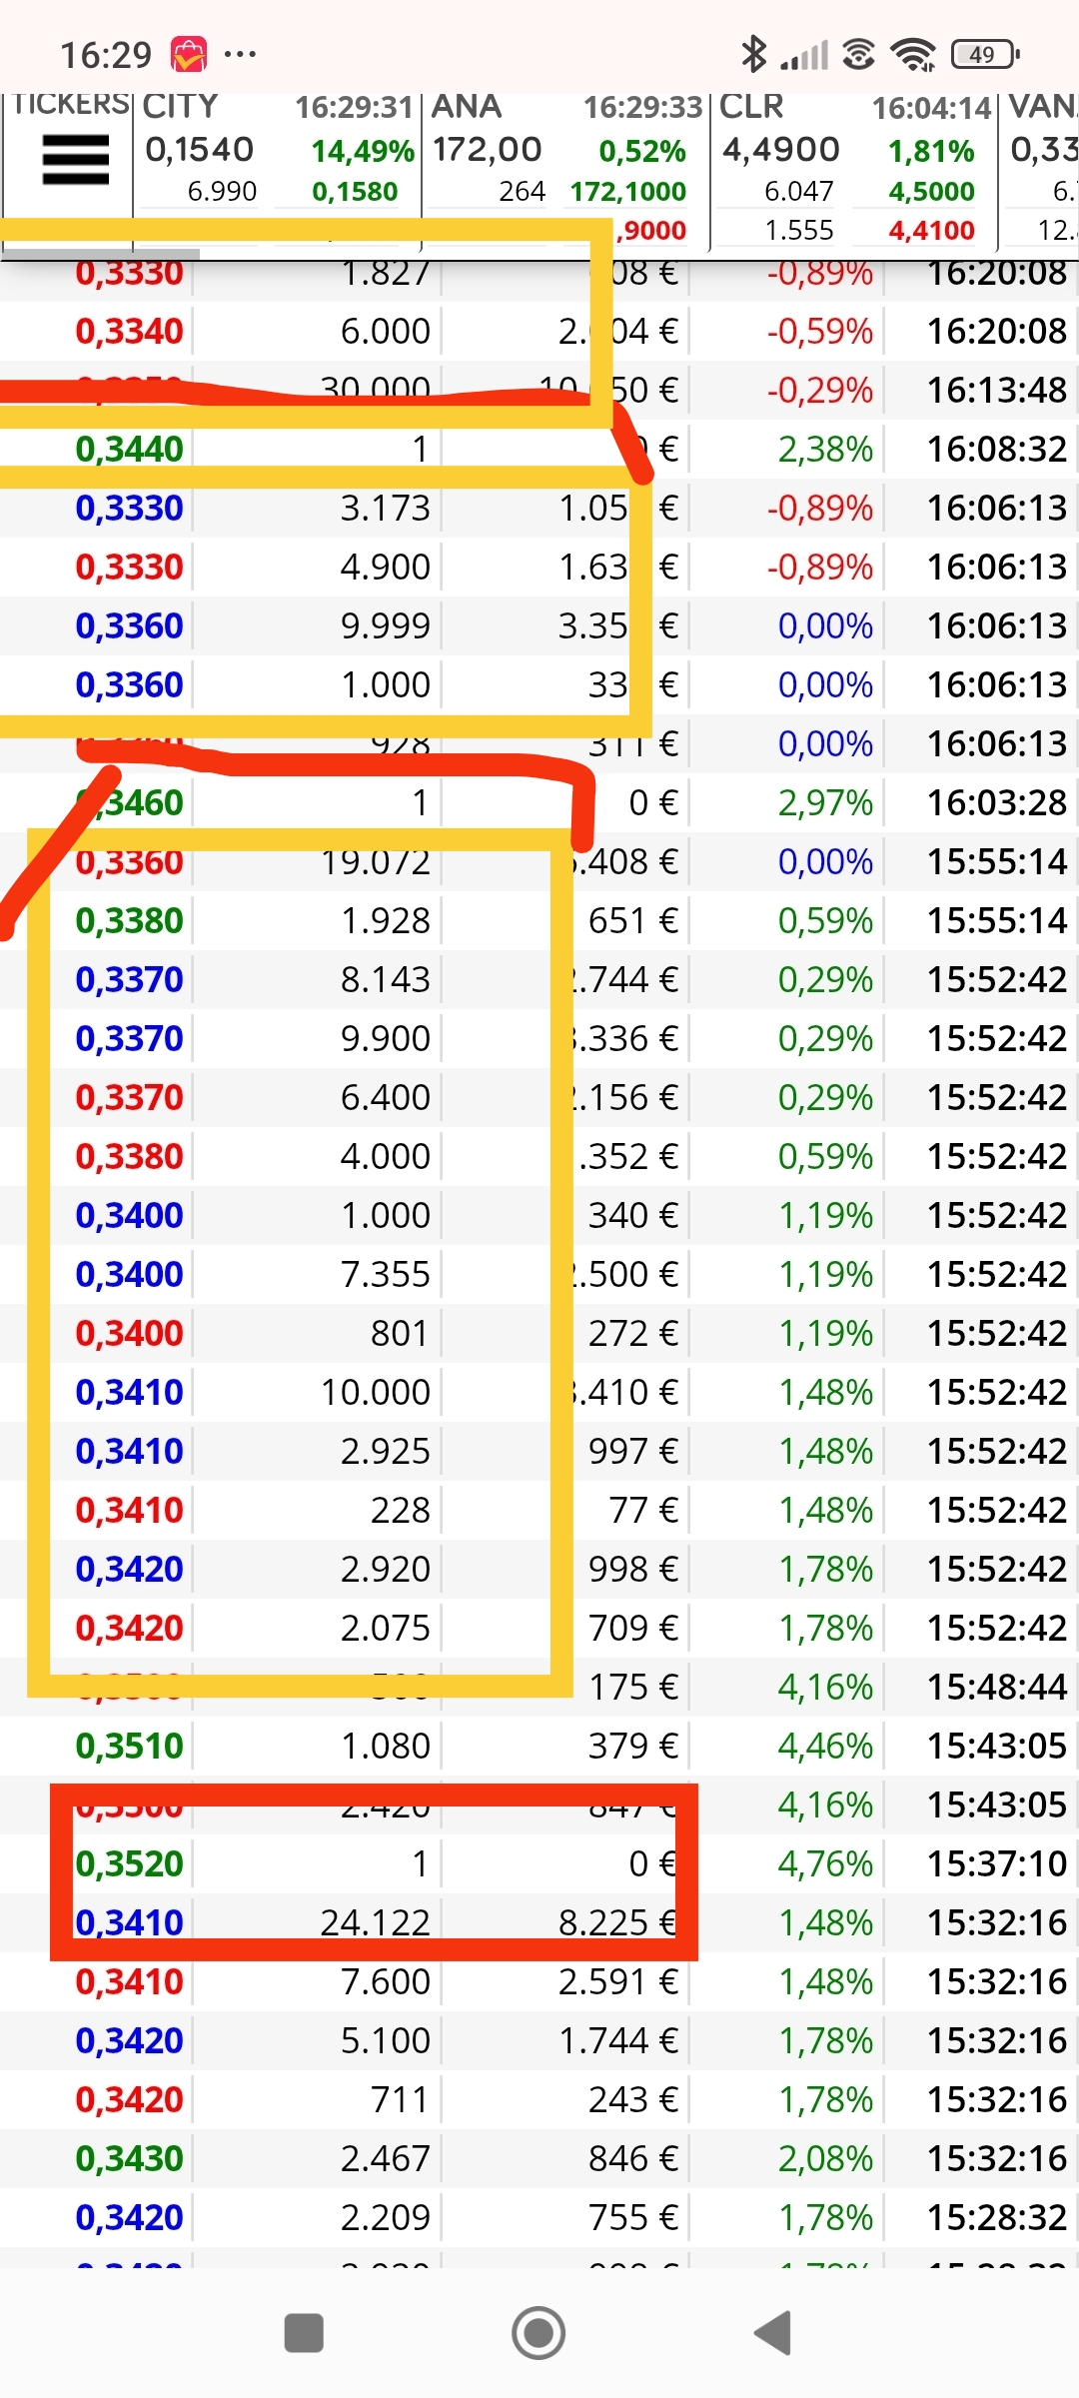Tap ANA's price 172,00
The height and width of the screenshot is (2398, 1079).
tap(488, 150)
